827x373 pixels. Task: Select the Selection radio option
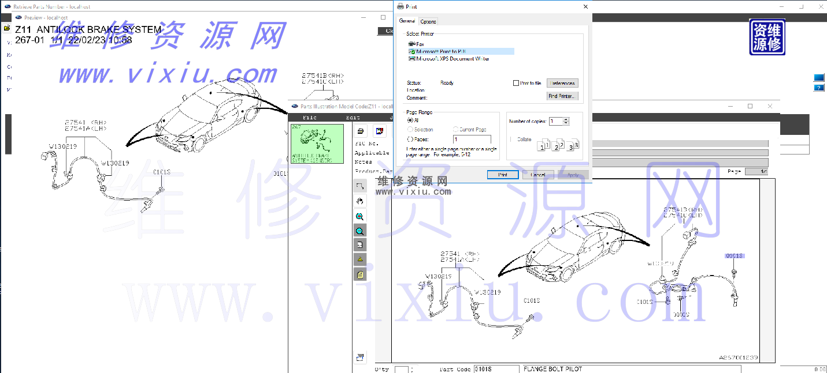coord(410,130)
